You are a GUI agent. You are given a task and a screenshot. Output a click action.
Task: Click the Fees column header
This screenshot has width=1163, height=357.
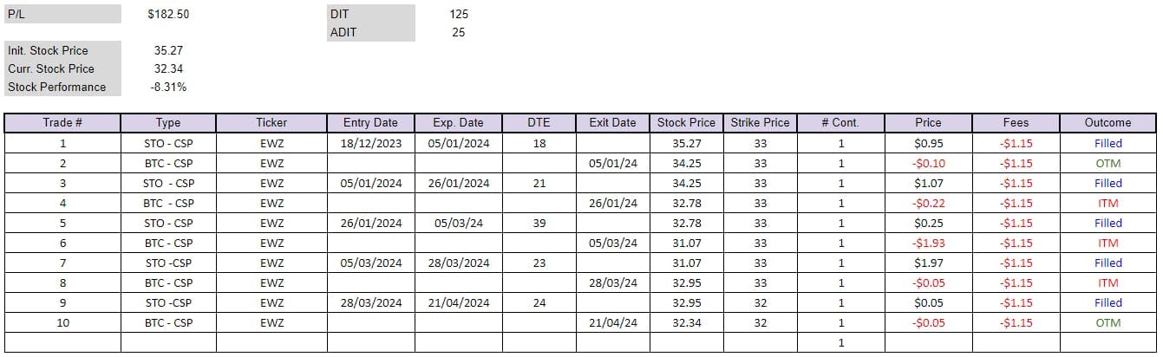(1016, 122)
